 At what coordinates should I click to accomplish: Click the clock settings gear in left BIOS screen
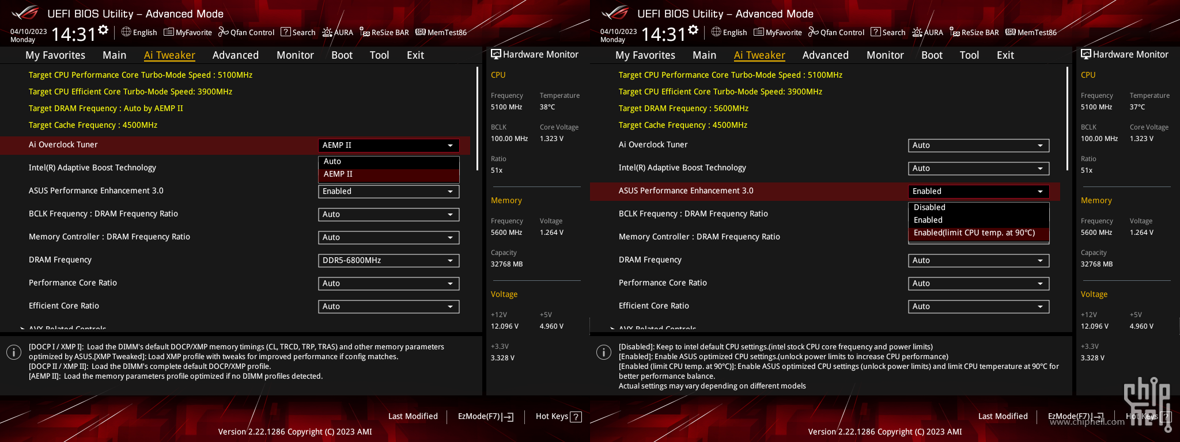tap(103, 30)
